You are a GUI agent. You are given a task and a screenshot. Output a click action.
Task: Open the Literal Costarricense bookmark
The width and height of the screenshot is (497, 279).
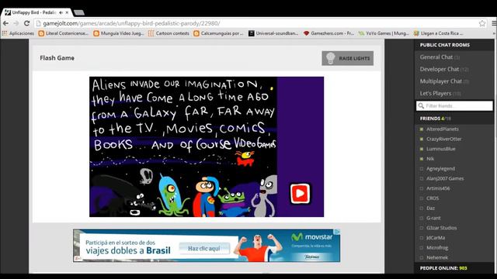tap(64, 33)
